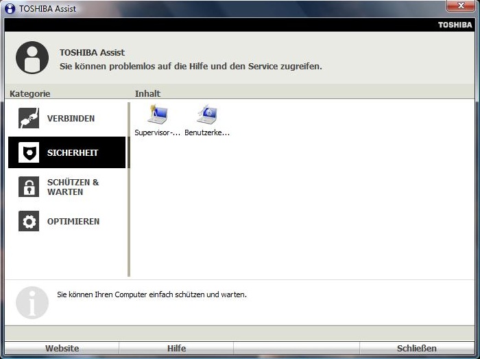Screen dimensions: 480x359
Task: Open the Supervisor password utility icon
Action: [x=157, y=114]
